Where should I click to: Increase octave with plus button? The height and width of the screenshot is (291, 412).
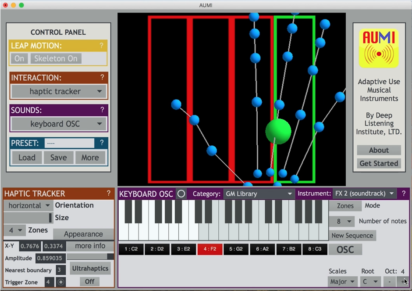pyautogui.click(x=403, y=282)
